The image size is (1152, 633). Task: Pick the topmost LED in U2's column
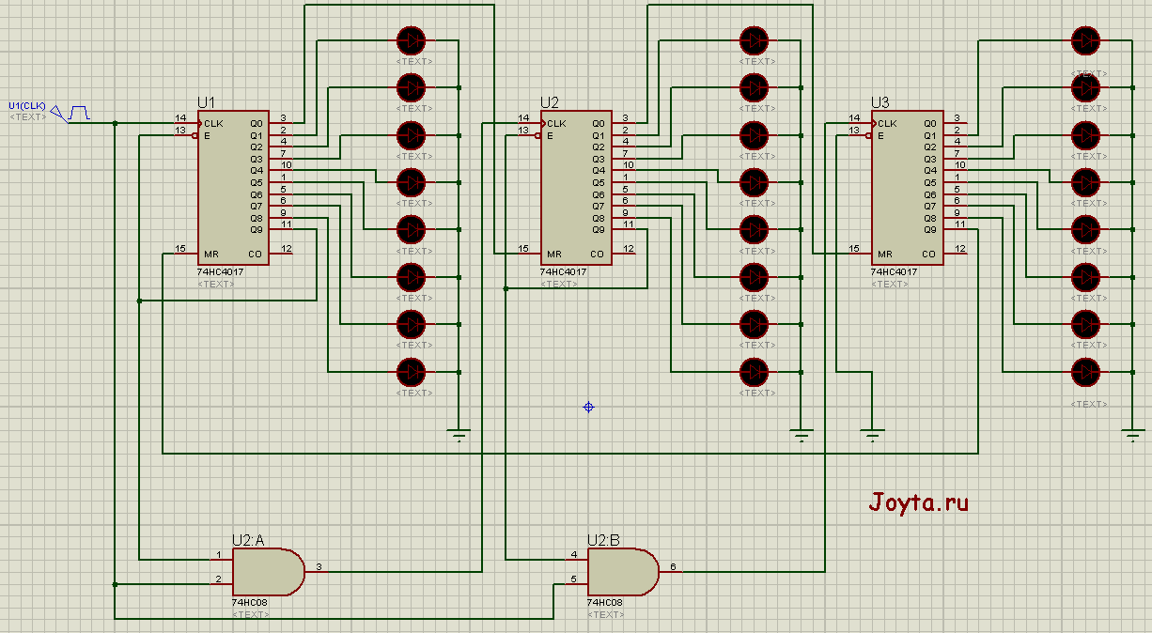pos(754,40)
